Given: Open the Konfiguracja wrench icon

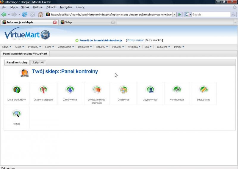Looking at the screenshot, I should [x=177, y=89].
